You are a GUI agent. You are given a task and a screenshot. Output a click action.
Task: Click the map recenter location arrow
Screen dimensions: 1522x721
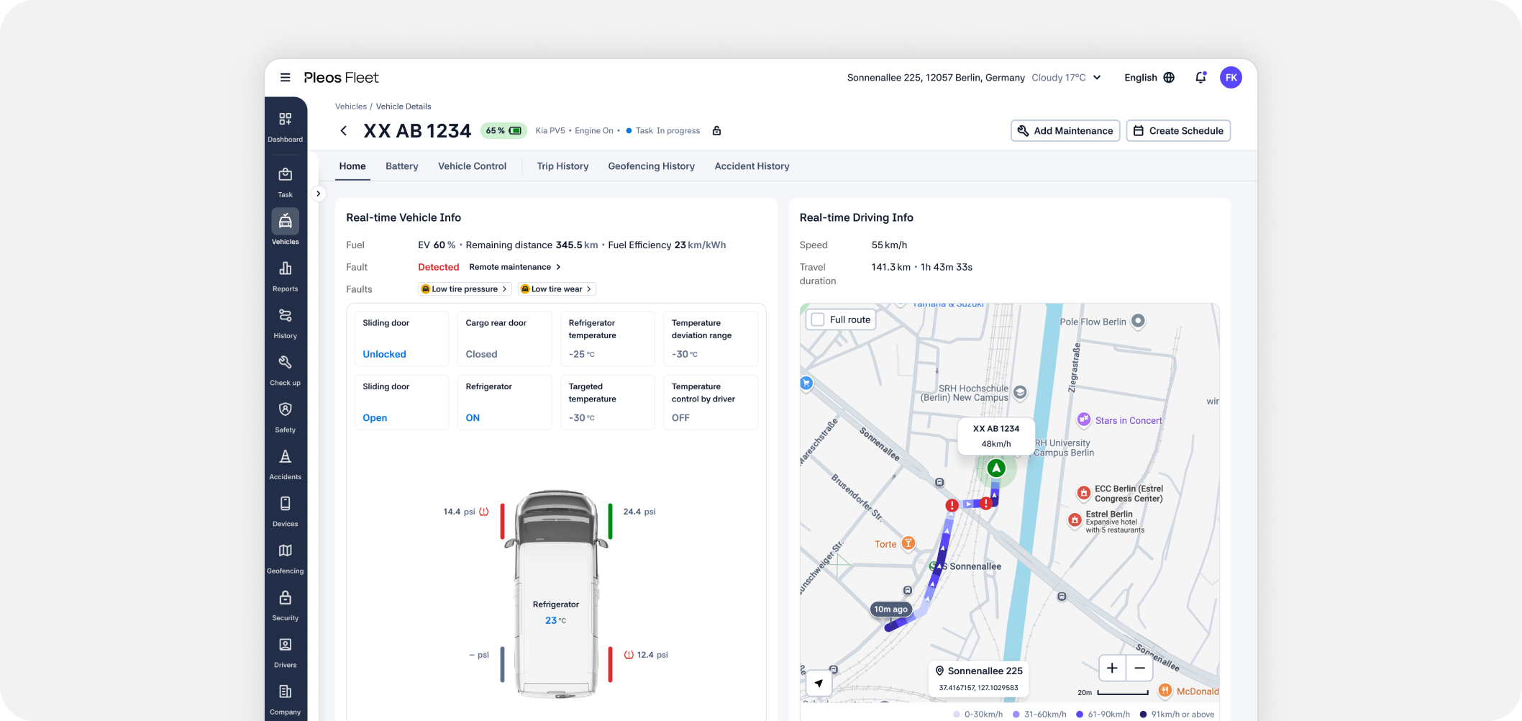(x=819, y=683)
